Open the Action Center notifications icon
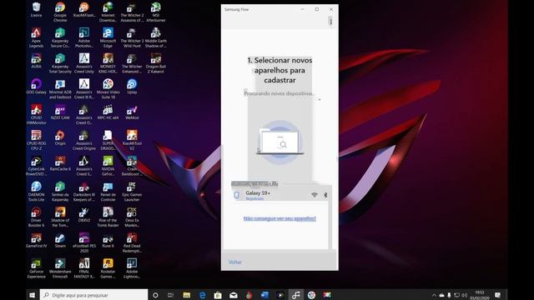The height and width of the screenshot is (300, 534). 497,295
